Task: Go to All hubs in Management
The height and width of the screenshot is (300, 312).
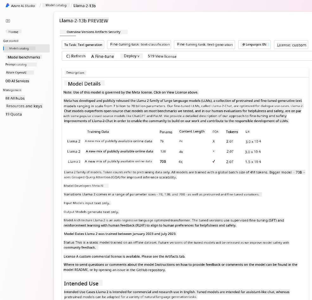Action: [x=15, y=98]
